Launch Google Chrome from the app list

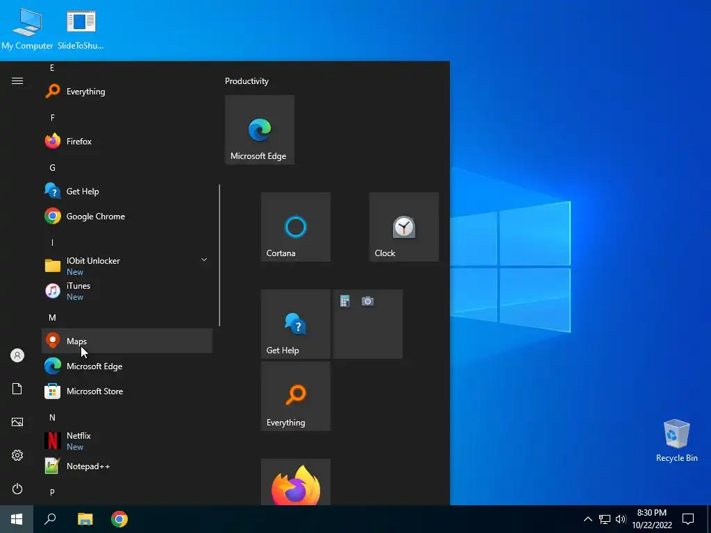tap(127, 217)
